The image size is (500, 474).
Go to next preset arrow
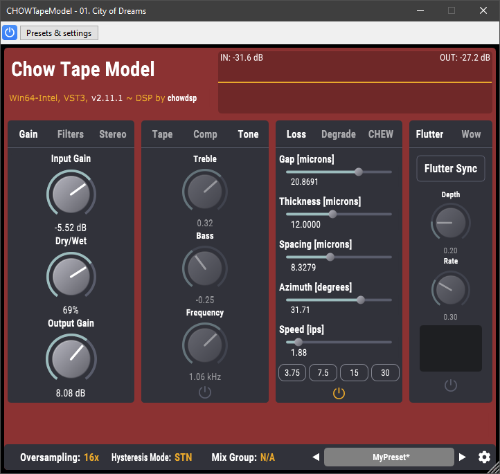pos(462,457)
